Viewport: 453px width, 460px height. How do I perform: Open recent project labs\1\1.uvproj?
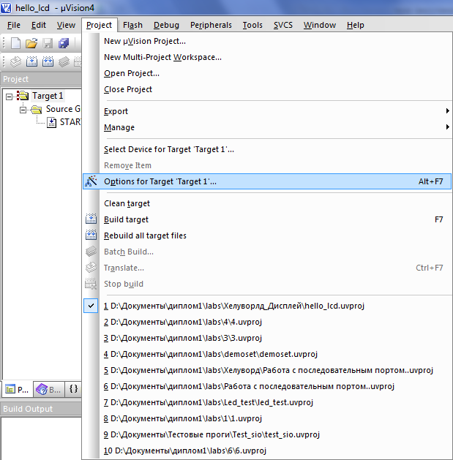(267, 418)
